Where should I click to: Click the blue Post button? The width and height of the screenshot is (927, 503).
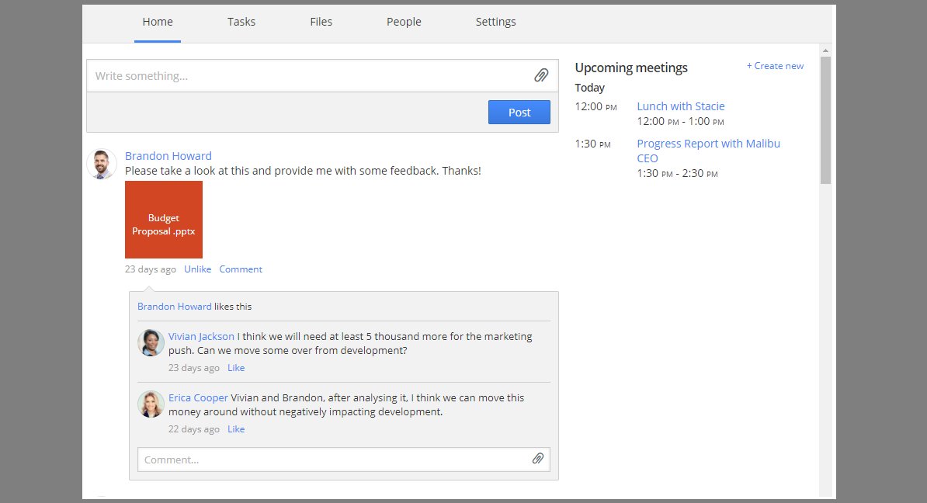519,113
